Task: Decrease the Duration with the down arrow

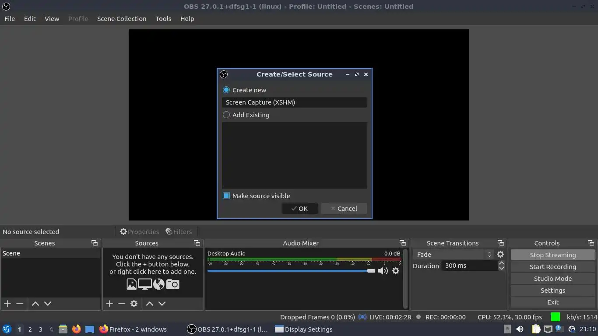Action: [502, 268]
